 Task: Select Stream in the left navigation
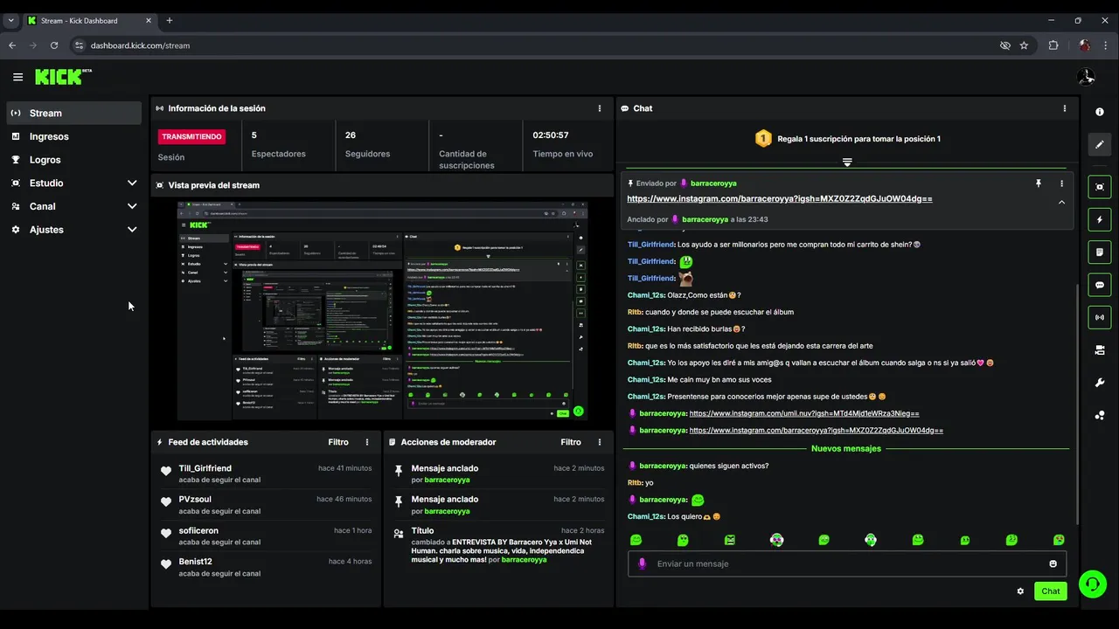click(x=74, y=113)
